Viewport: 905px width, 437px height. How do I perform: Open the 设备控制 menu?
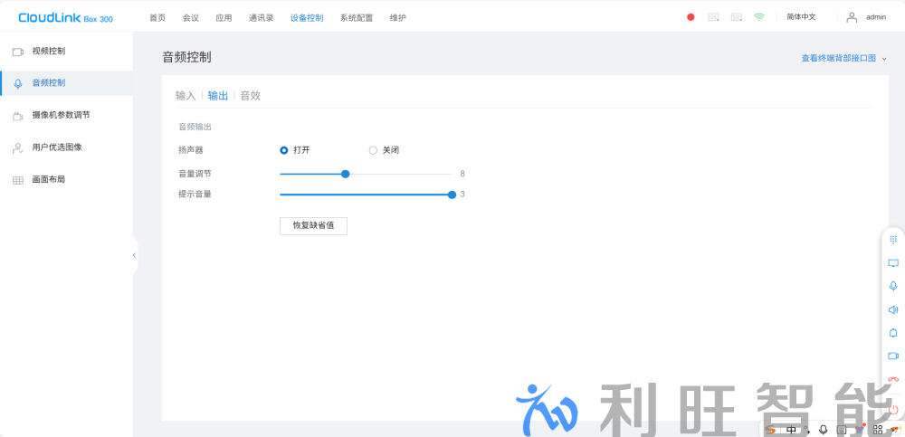307,18
